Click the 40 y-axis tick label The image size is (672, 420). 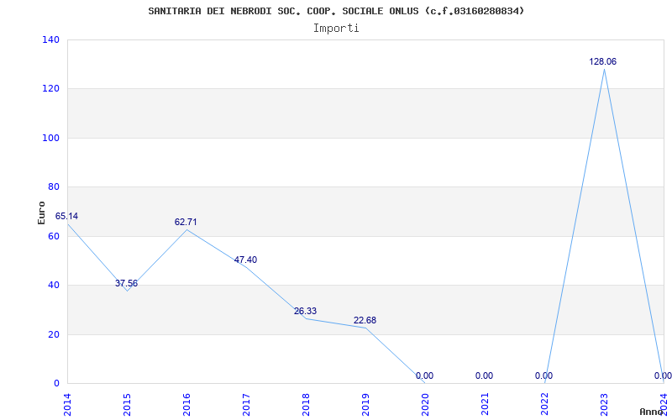pos(54,285)
